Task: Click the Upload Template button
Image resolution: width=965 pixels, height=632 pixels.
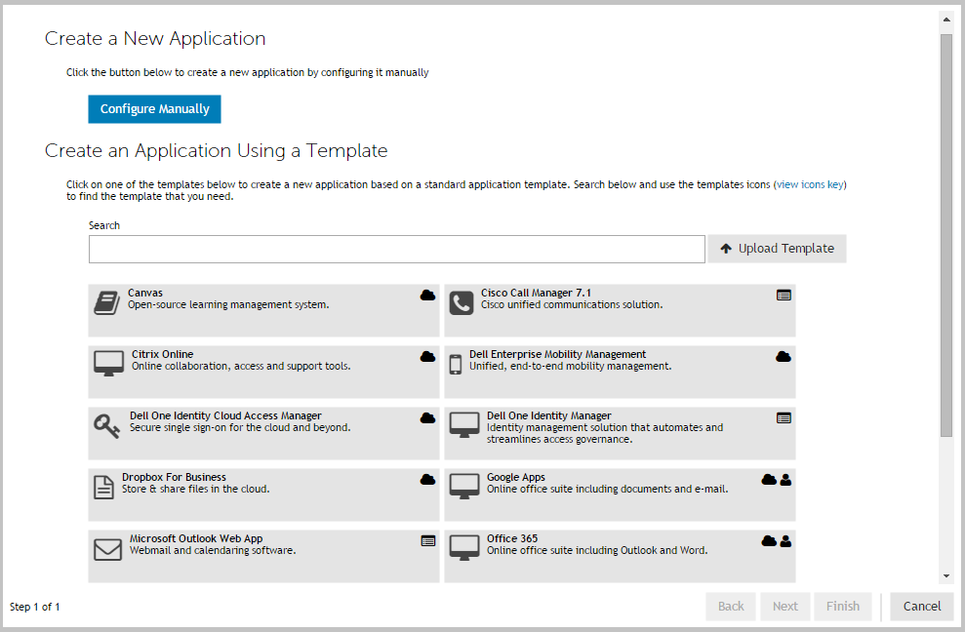Action: (777, 249)
